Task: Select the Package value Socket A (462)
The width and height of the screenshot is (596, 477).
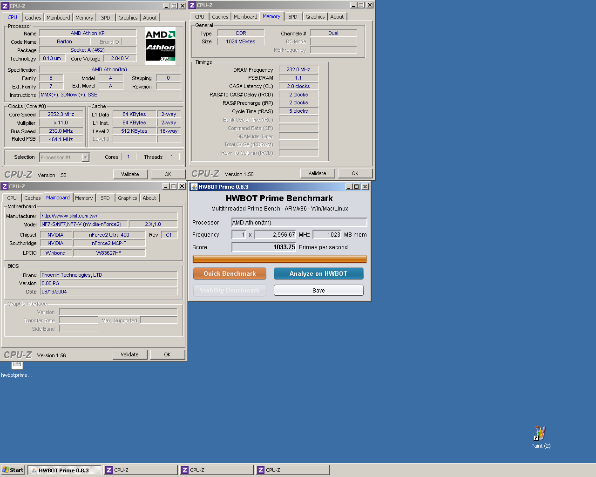Action: click(88, 50)
